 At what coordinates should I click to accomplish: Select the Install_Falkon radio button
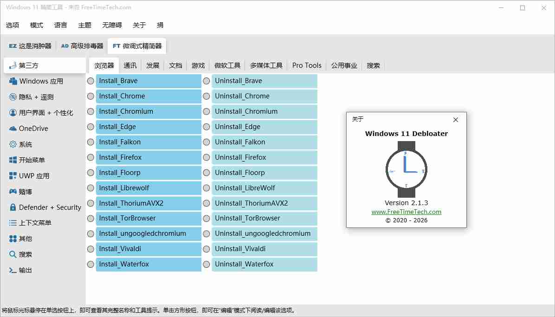[90, 142]
